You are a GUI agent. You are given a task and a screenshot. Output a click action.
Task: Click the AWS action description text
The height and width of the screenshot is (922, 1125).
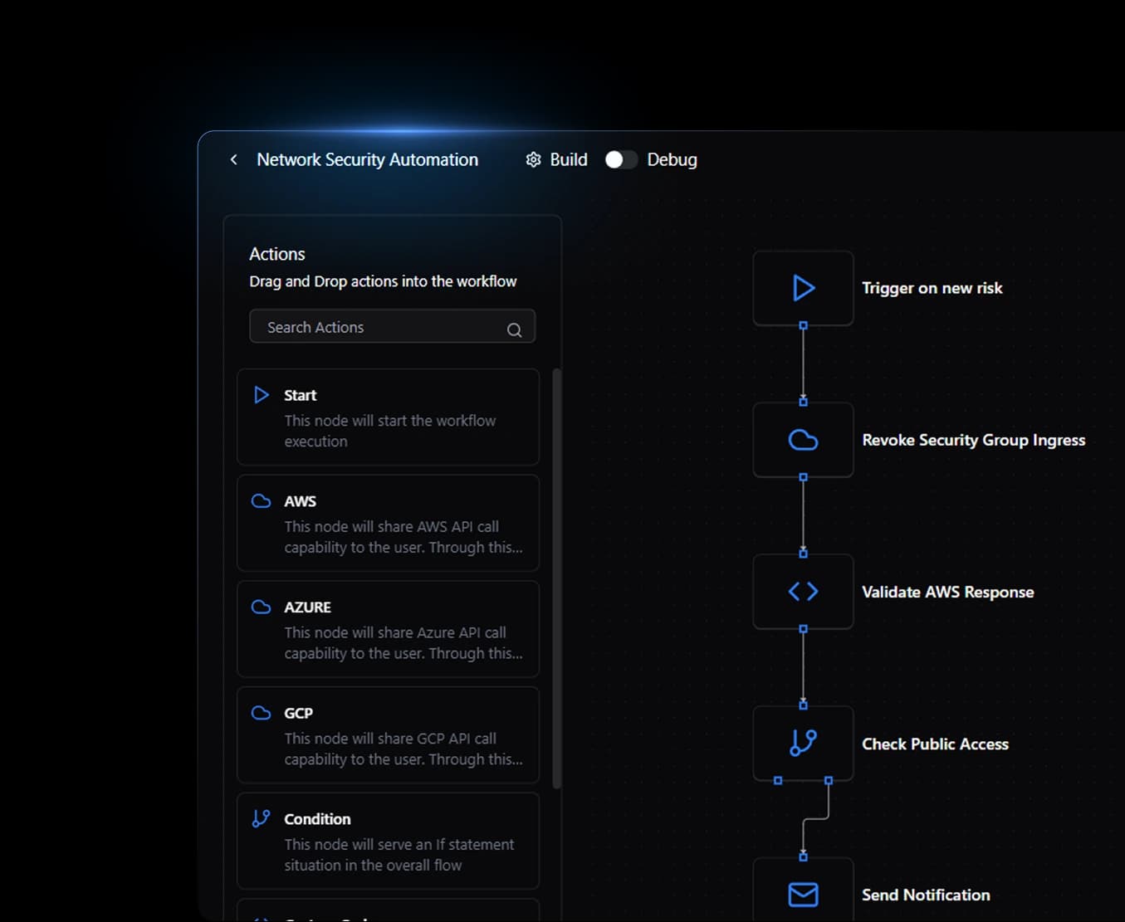coord(404,537)
